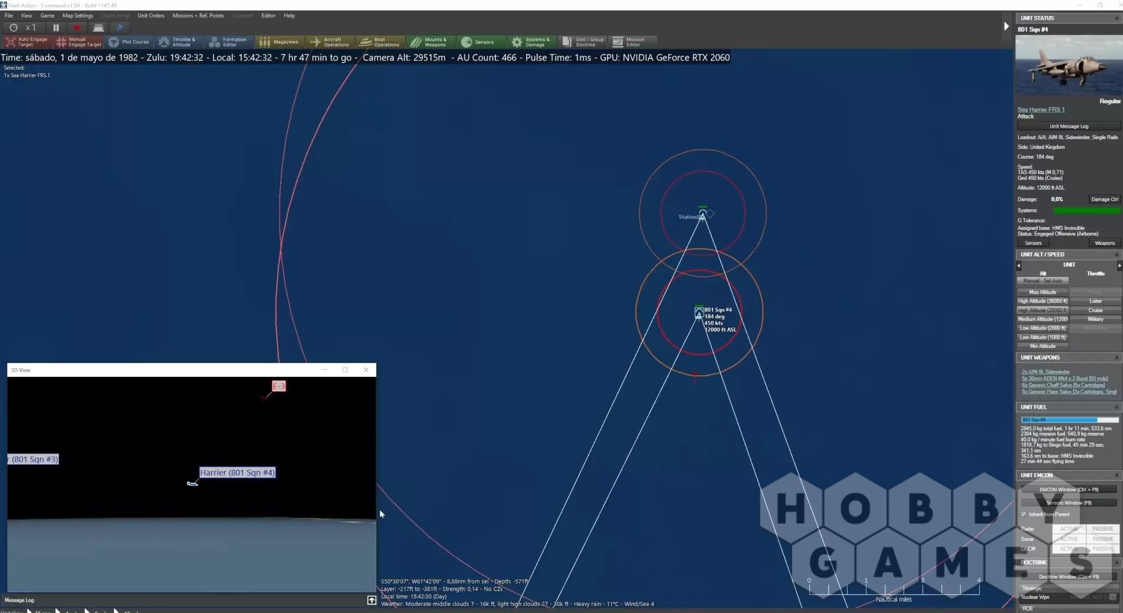Viewport: 1123px width, 613px height.
Task: Select High Altitude (36000 ft) preset
Action: [x=1043, y=301]
